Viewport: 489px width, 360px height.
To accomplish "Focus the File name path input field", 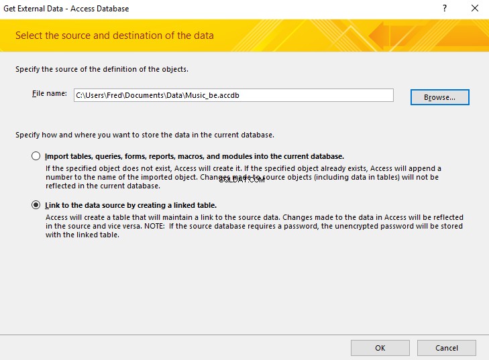I will point(233,95).
